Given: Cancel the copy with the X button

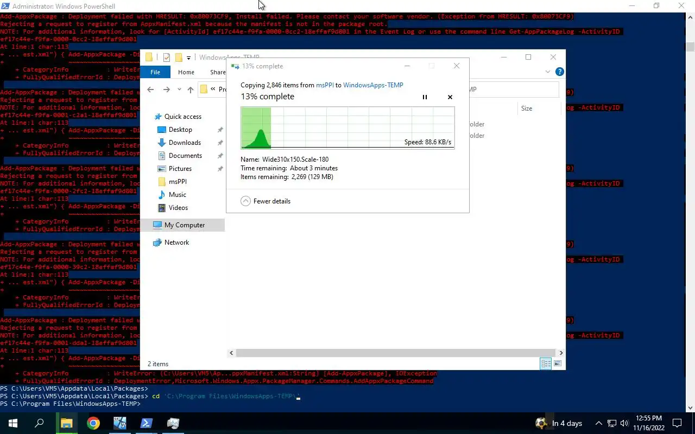Looking at the screenshot, I should [x=450, y=97].
